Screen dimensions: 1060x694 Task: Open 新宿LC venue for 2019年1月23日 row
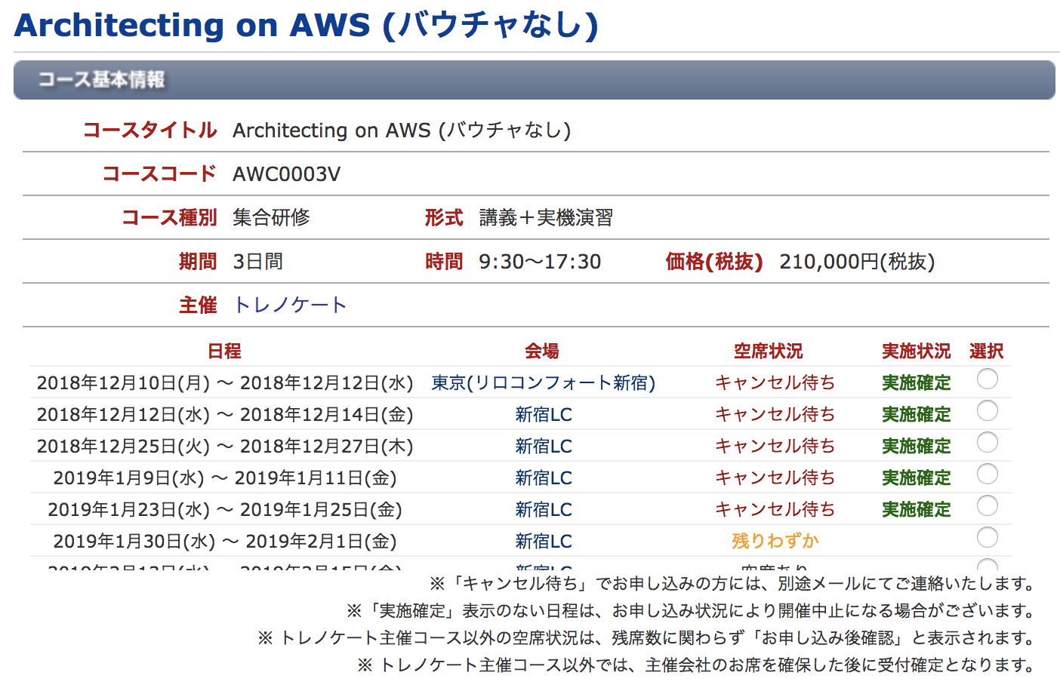543,509
